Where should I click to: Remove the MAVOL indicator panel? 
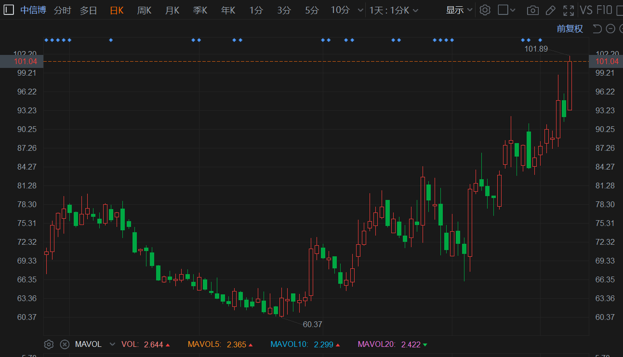click(65, 344)
